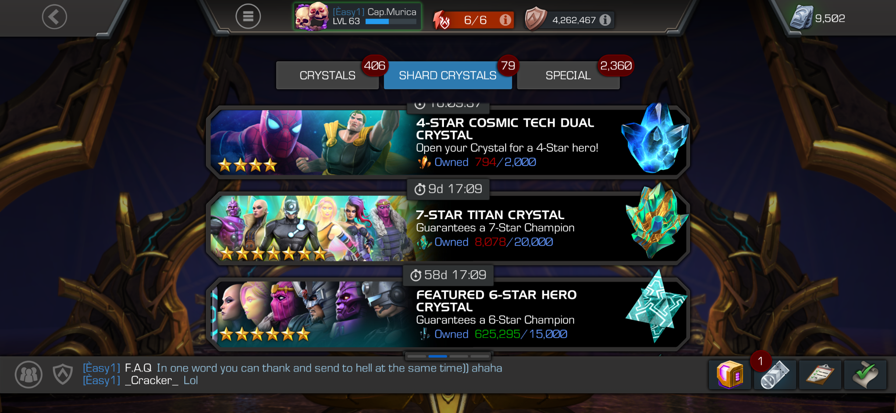Viewport: 896px width, 413px height.
Task: Open info icon beside 4,262,467 rating
Action: (605, 20)
